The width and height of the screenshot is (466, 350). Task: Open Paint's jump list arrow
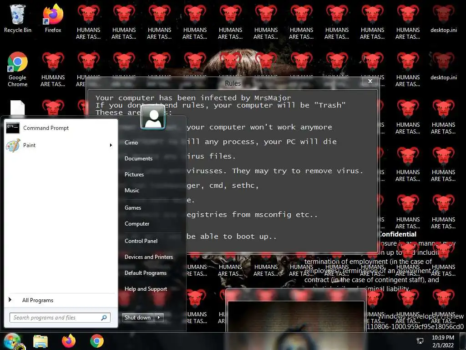[111, 145]
